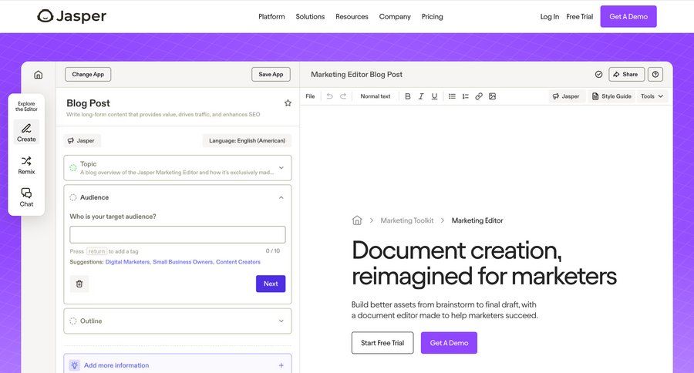Select the Digital Marketers suggestion
The height and width of the screenshot is (373, 694).
click(x=127, y=262)
